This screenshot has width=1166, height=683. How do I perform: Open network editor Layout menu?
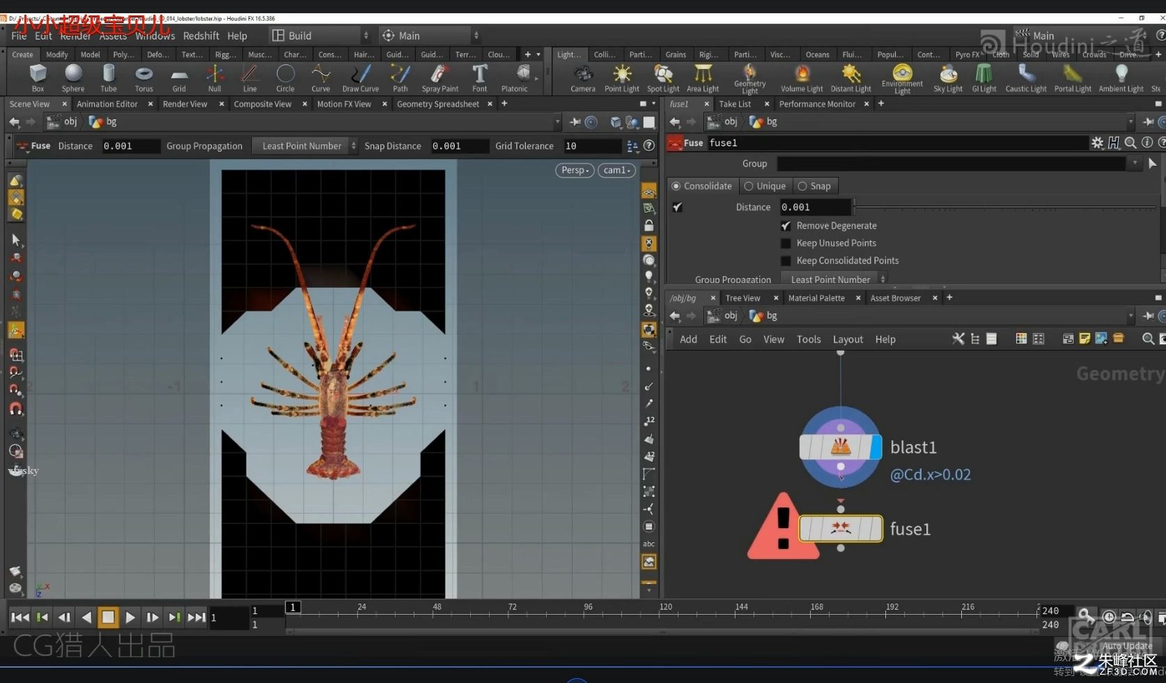coord(848,339)
